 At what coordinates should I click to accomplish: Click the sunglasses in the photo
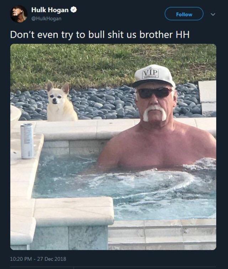(x=155, y=93)
